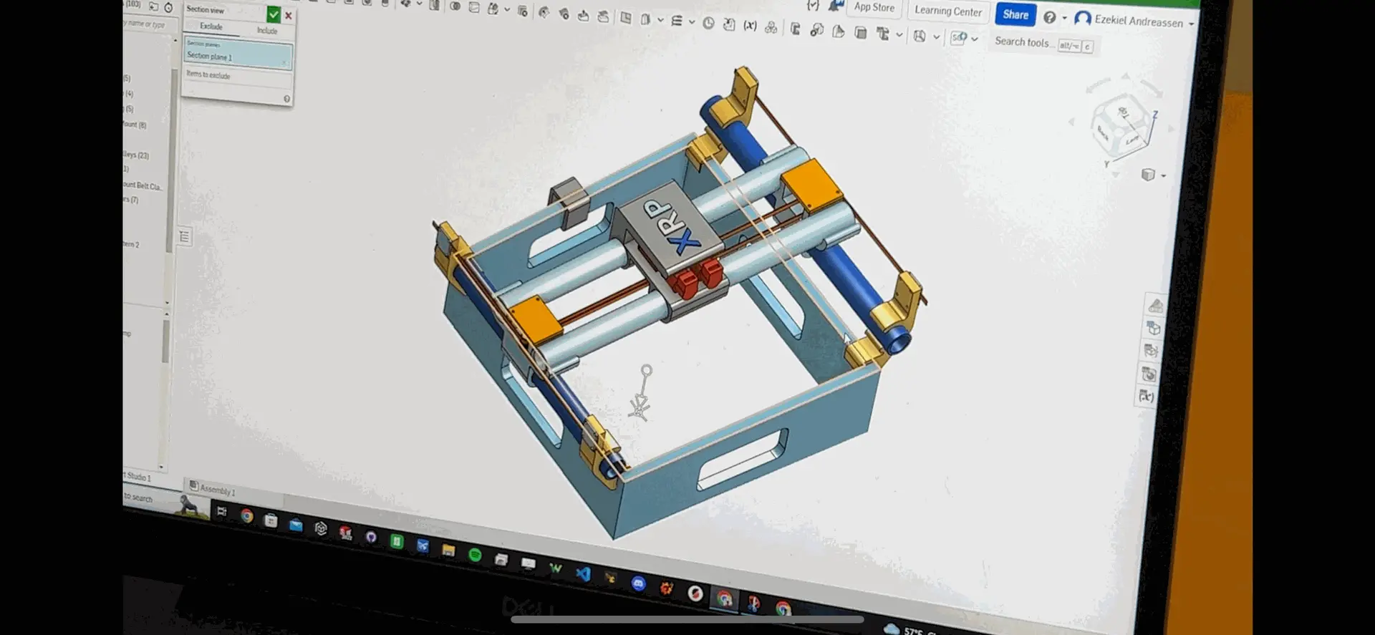
Task: Open Visual Studio Code from taskbar
Action: click(x=584, y=573)
